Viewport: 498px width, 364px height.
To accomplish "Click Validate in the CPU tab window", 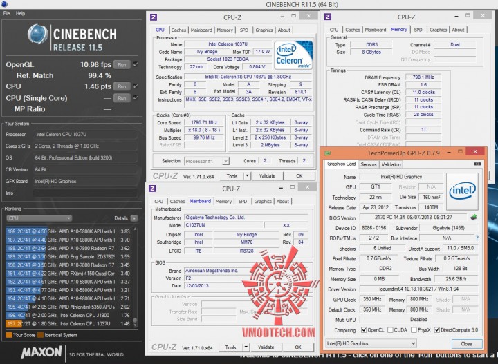I will tap(267, 175).
